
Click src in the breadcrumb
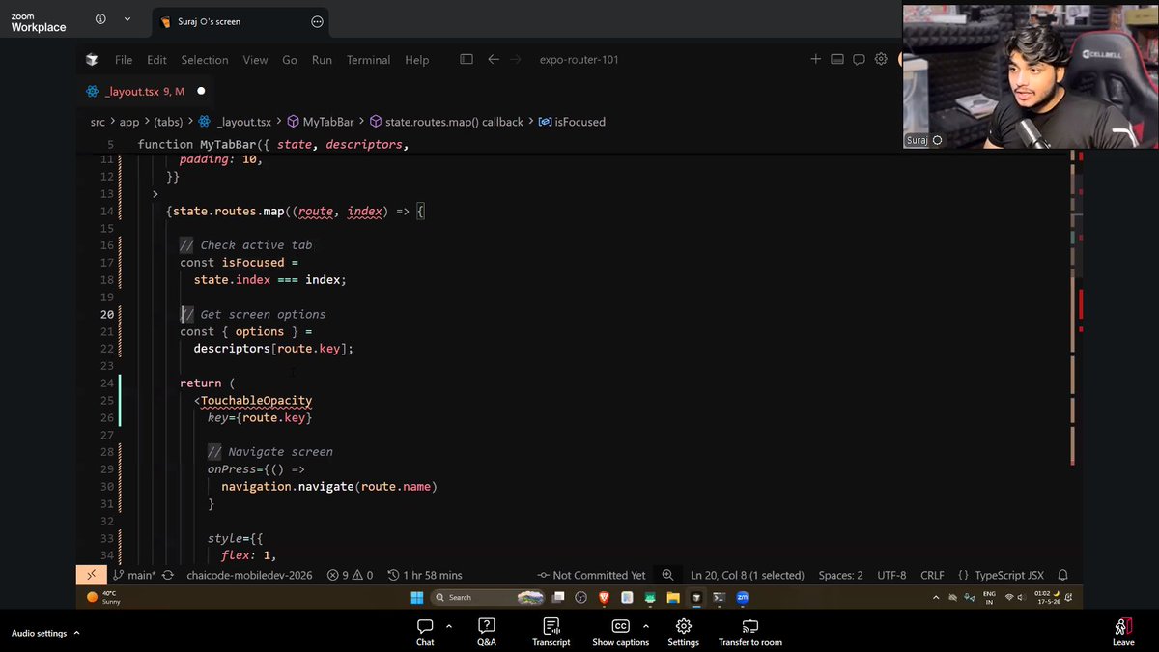click(98, 122)
